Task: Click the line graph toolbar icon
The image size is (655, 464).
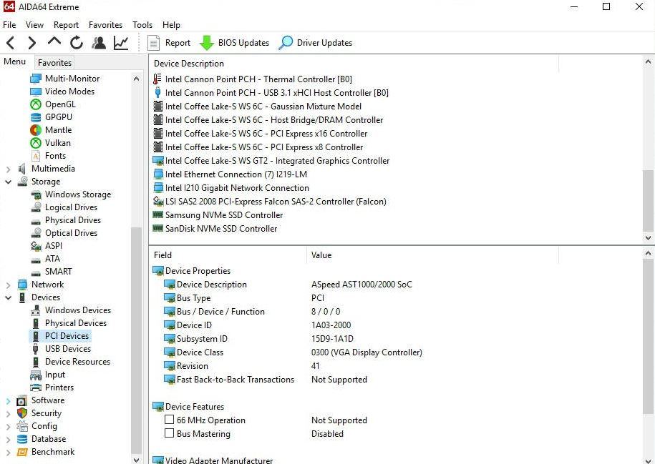Action: (x=121, y=43)
